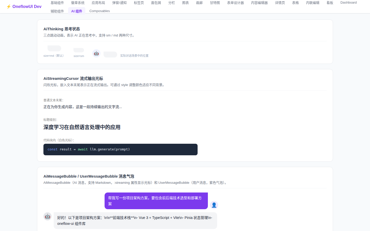Image resolution: width=370 pixels, height=231 pixels.
Task: Open the Dashboard tab
Action: tap(349, 3)
